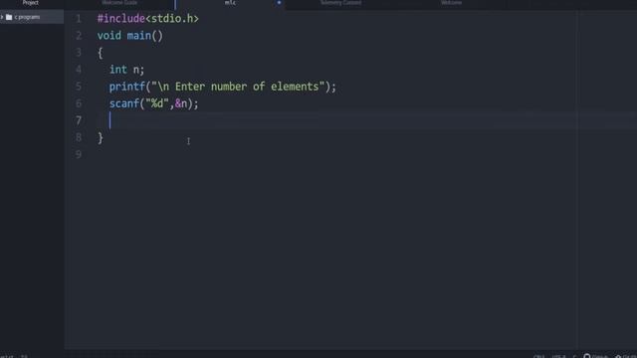637x358 pixels.
Task: Click the closing brace on line 8
Action: (x=101, y=138)
